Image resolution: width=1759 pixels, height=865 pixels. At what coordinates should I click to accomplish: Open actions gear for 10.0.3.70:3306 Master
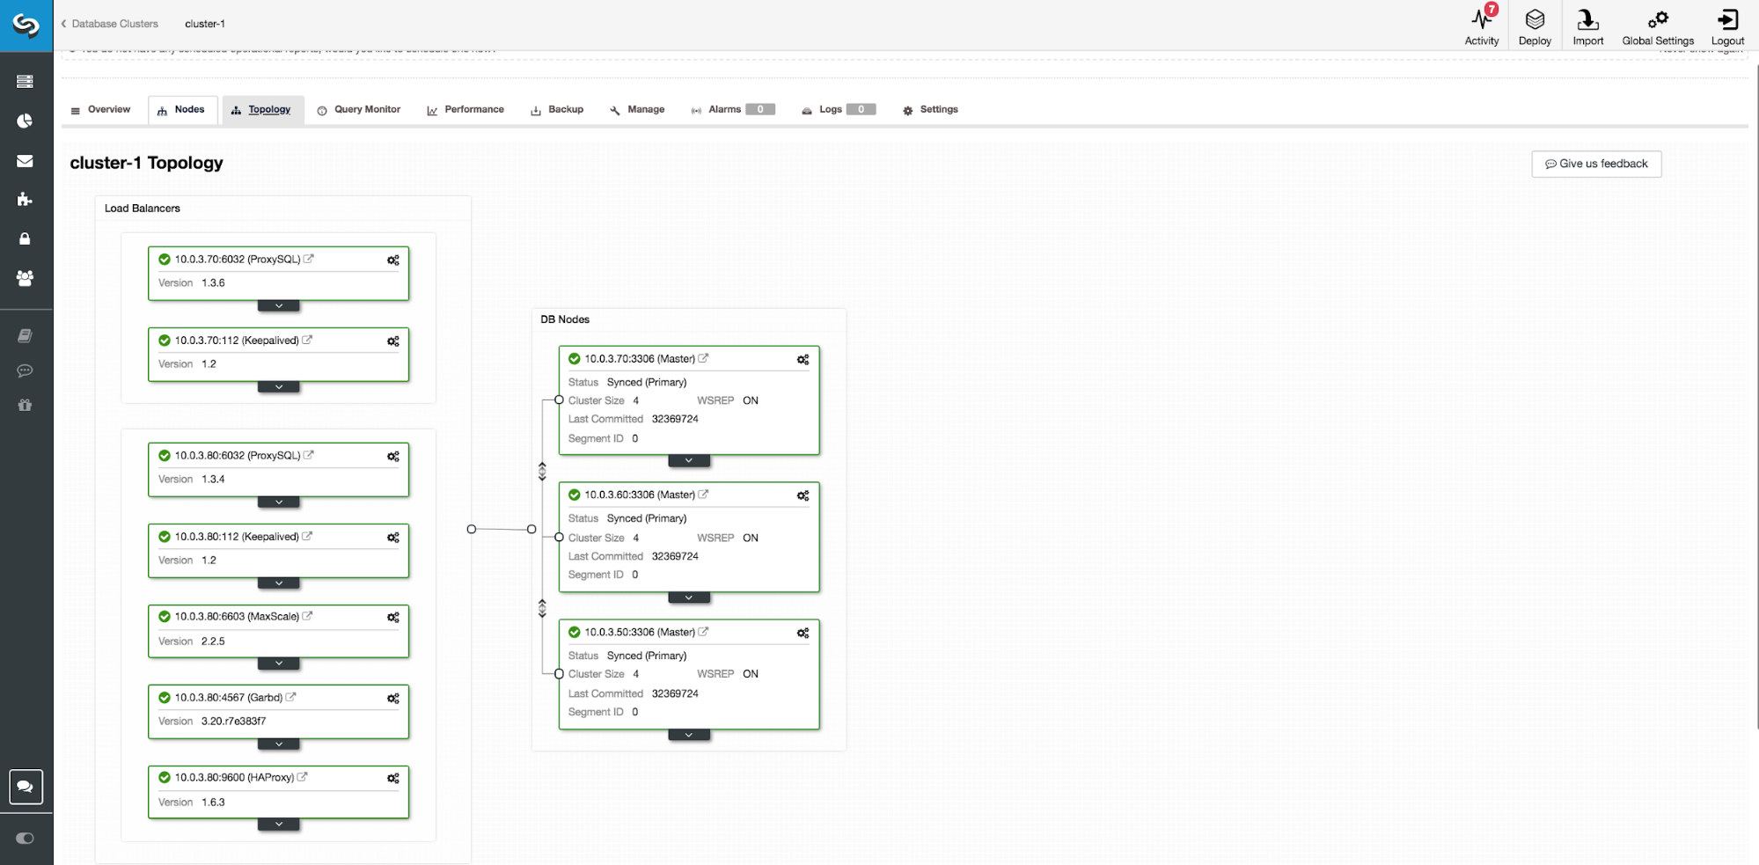point(803,360)
